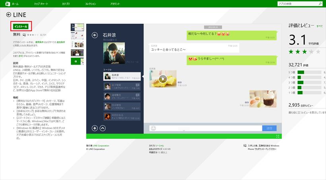
Task: Click the Windows Store bag icon
Action: coord(8,4)
